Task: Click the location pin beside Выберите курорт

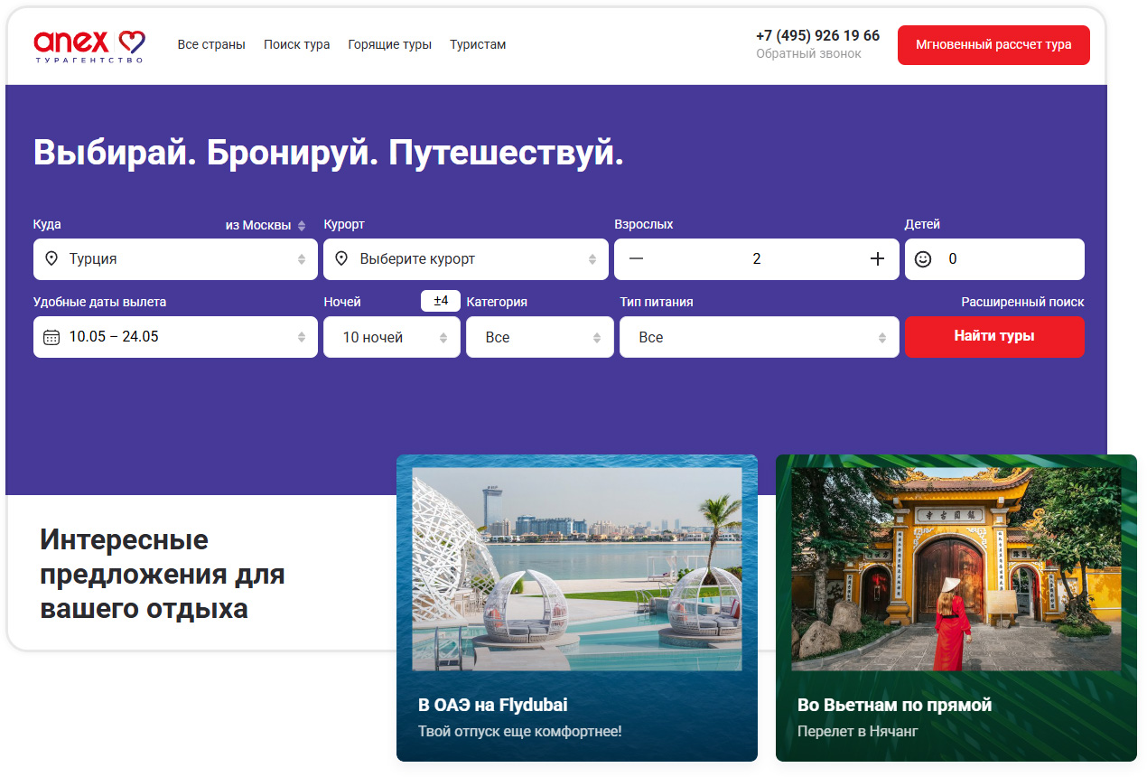Action: pos(341,259)
